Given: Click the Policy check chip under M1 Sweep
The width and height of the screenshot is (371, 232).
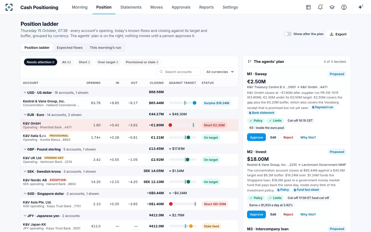Looking at the screenshot, I should point(256,121).
